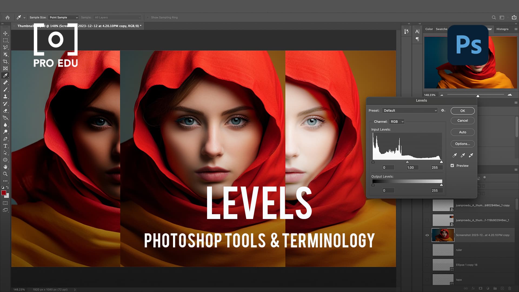
Task: Select the Clone Stamp tool
Action: 5,97
